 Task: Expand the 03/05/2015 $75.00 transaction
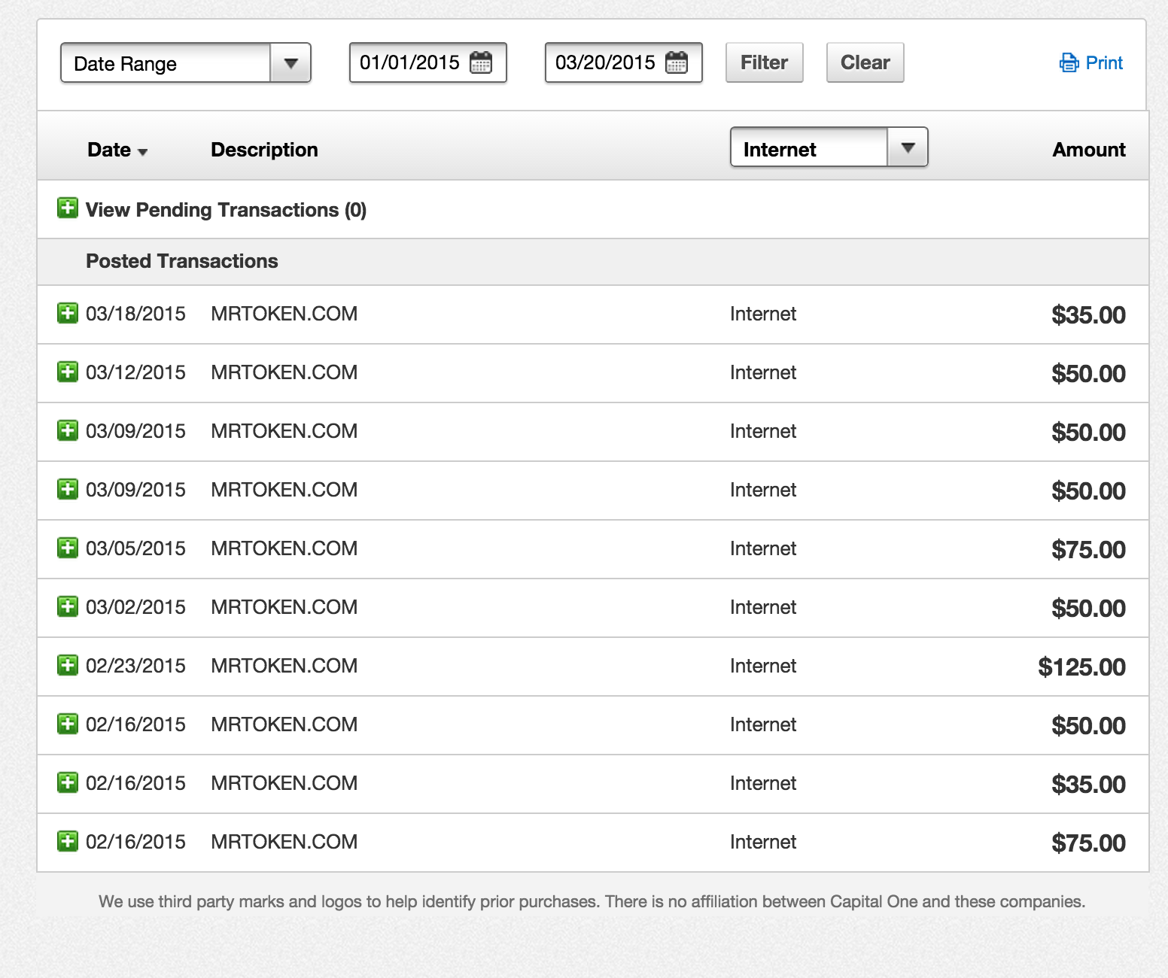(x=68, y=547)
